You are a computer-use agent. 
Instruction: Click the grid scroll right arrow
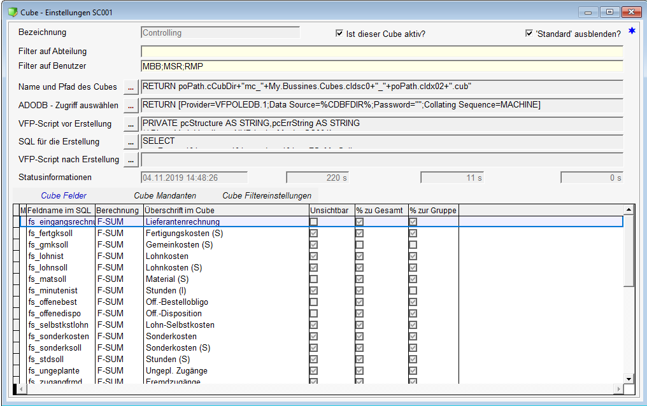pyautogui.click(x=617, y=389)
